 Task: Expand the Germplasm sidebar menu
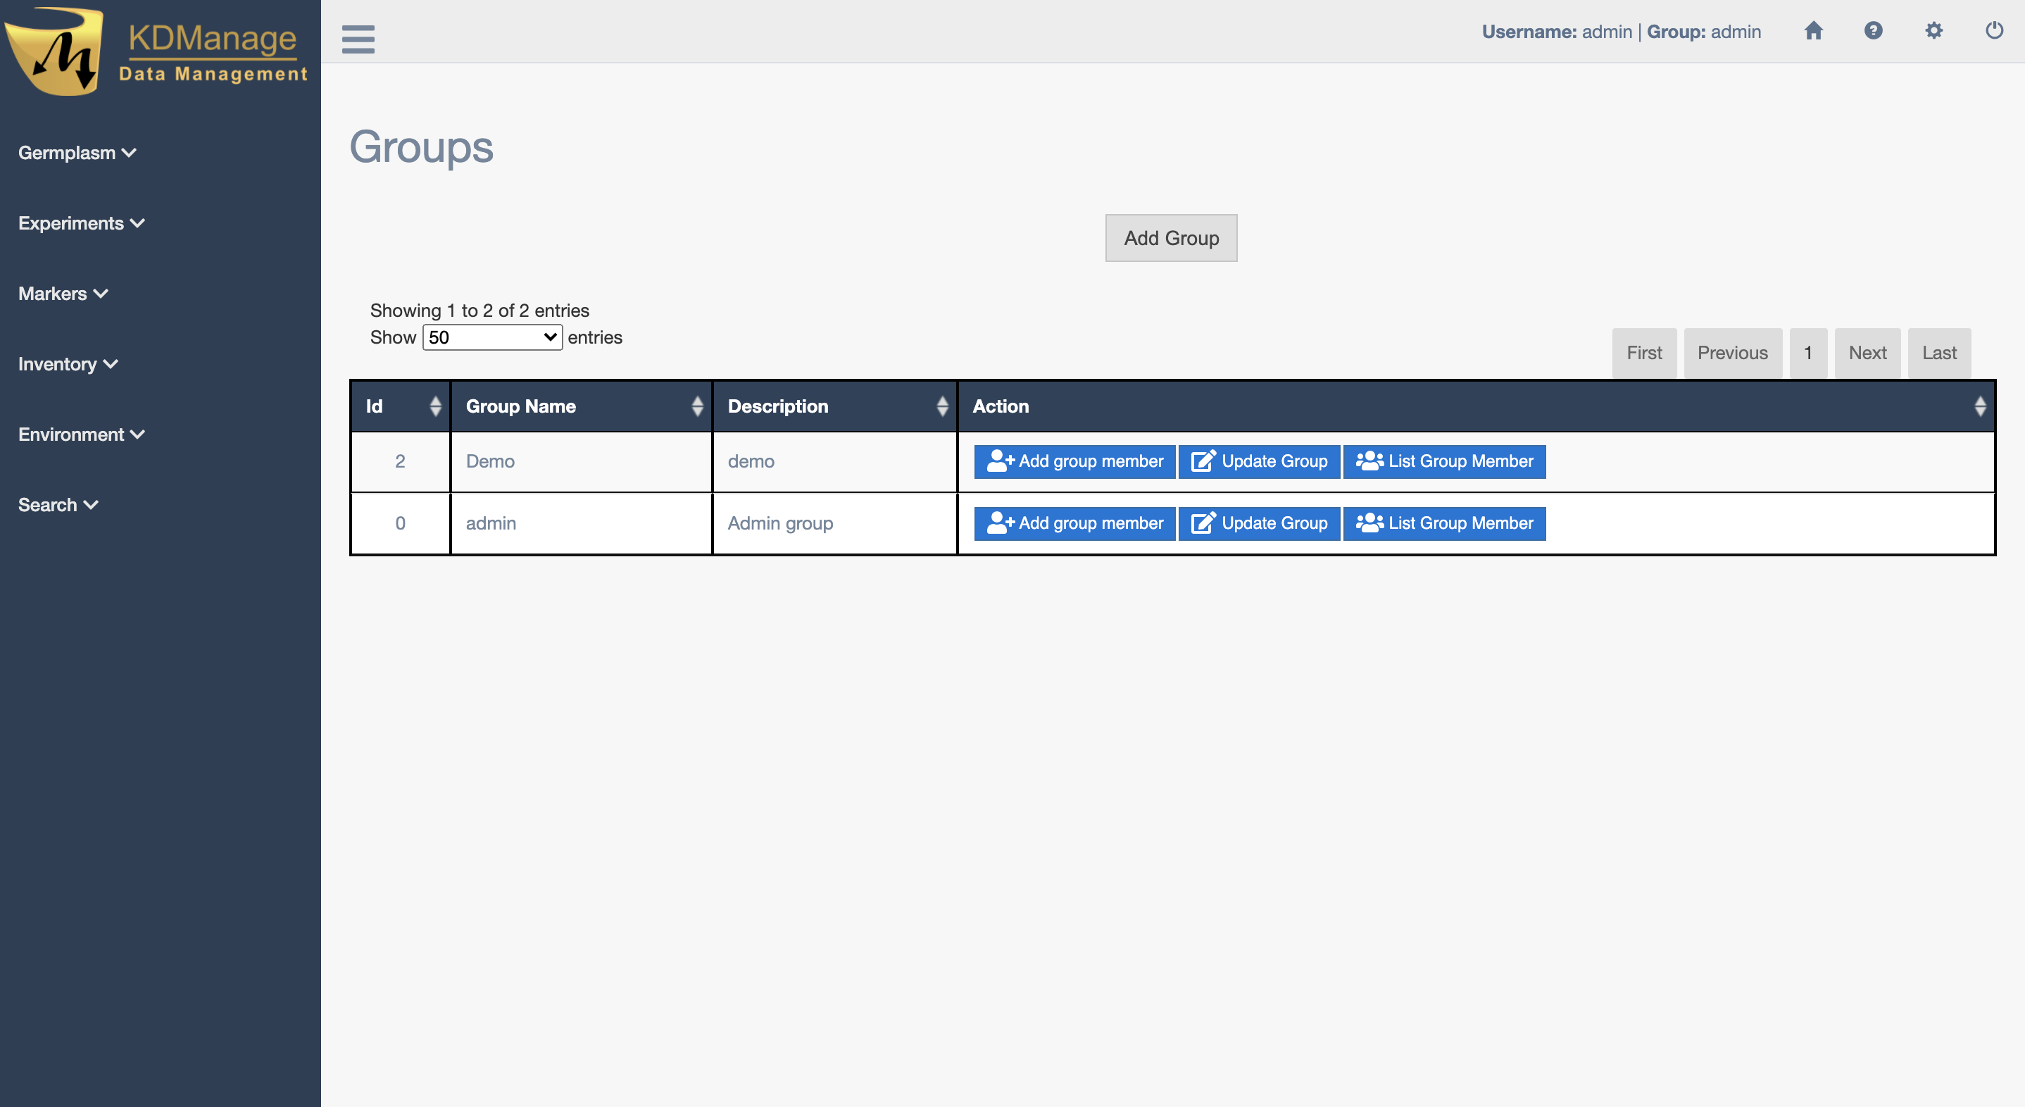(x=77, y=153)
